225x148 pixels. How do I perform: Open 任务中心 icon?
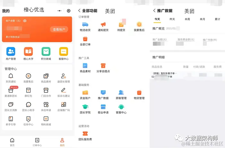click(x=29, y=119)
